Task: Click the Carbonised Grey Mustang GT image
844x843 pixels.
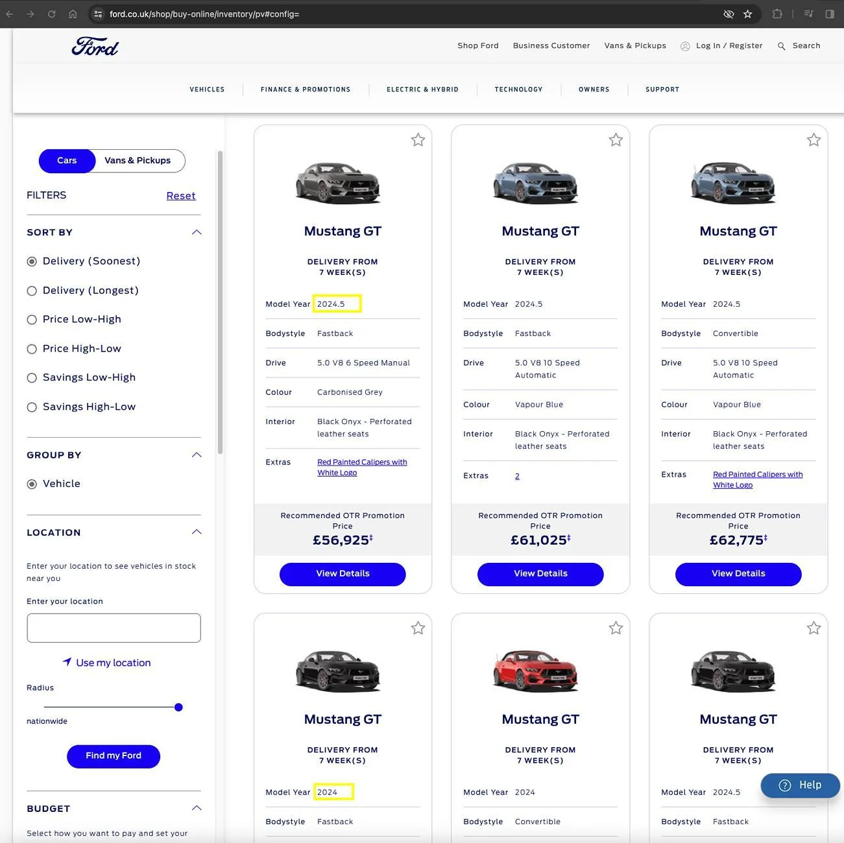Action: (x=338, y=182)
